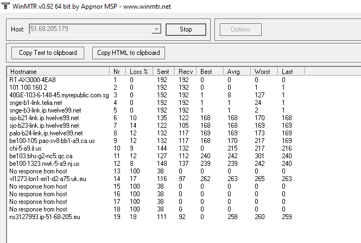
Task: Click the WinMTR title bar app icon
Action: (5, 5)
